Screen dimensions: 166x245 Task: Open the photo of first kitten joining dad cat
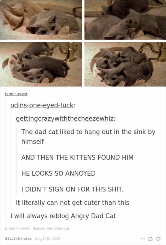[x=125, y=20]
